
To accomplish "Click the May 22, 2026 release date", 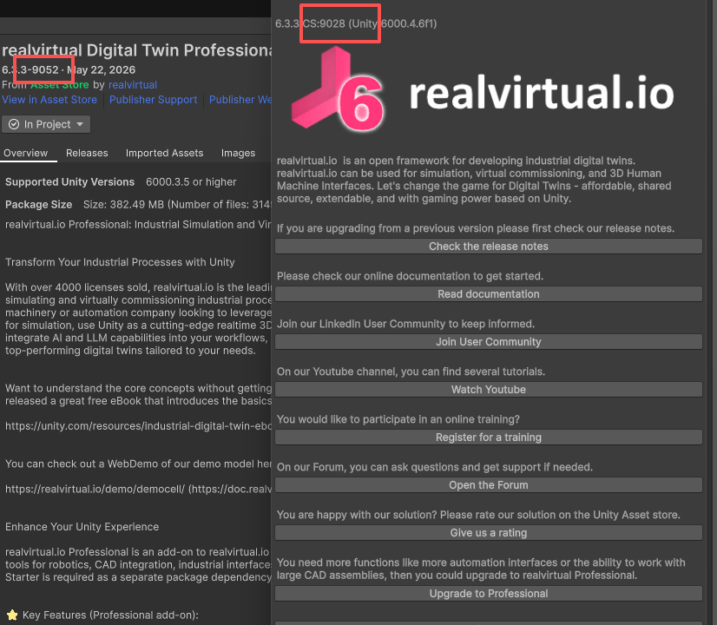I will (x=101, y=70).
